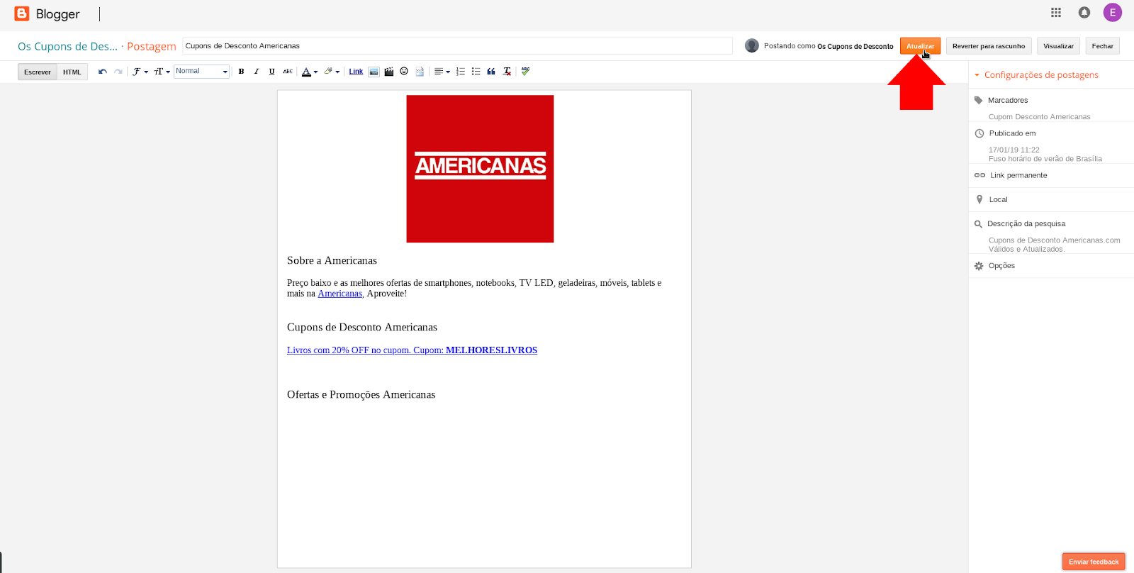Insert a jump break
Image resolution: width=1134 pixels, height=573 pixels.
[x=420, y=72]
